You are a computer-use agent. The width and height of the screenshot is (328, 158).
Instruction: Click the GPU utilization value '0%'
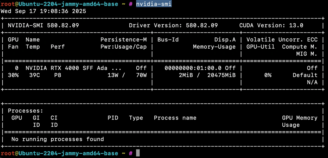[268, 75]
